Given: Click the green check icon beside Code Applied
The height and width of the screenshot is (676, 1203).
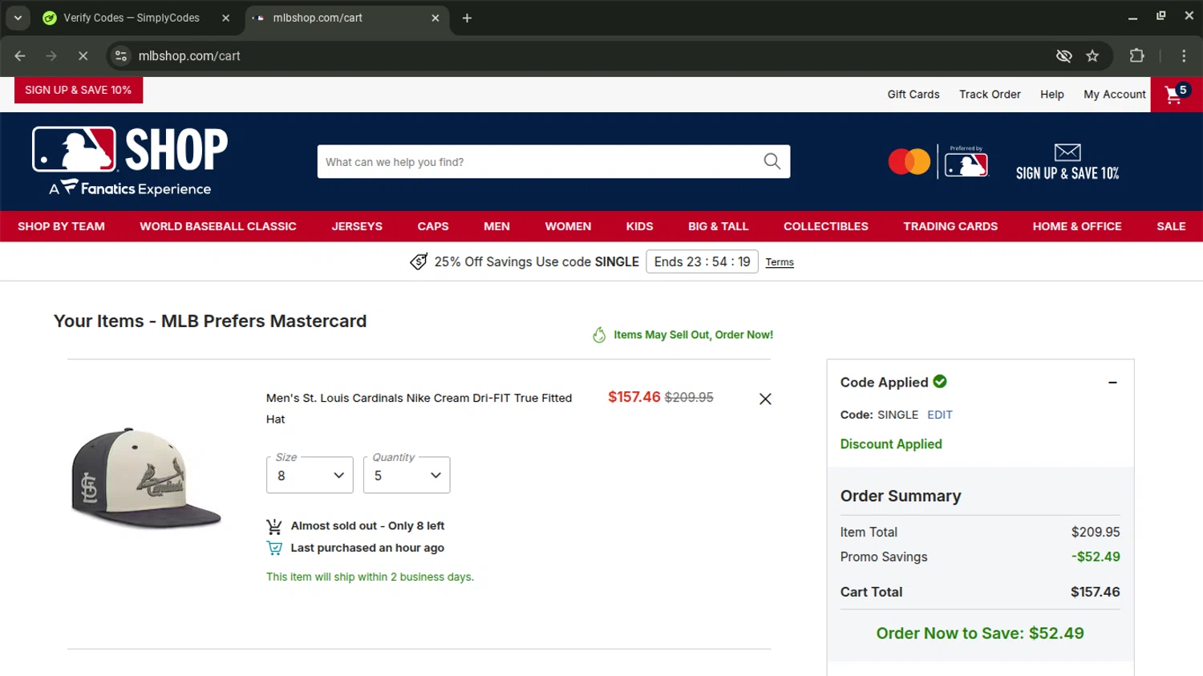Looking at the screenshot, I should point(940,382).
